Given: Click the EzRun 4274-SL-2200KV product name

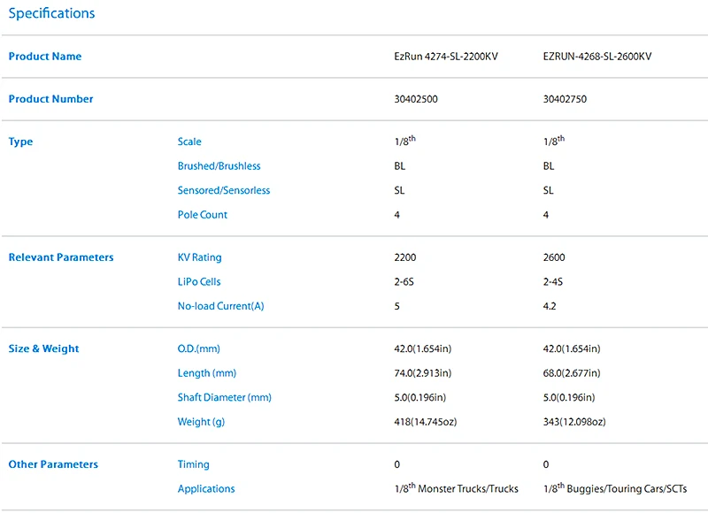Looking at the screenshot, I should [x=446, y=57].
